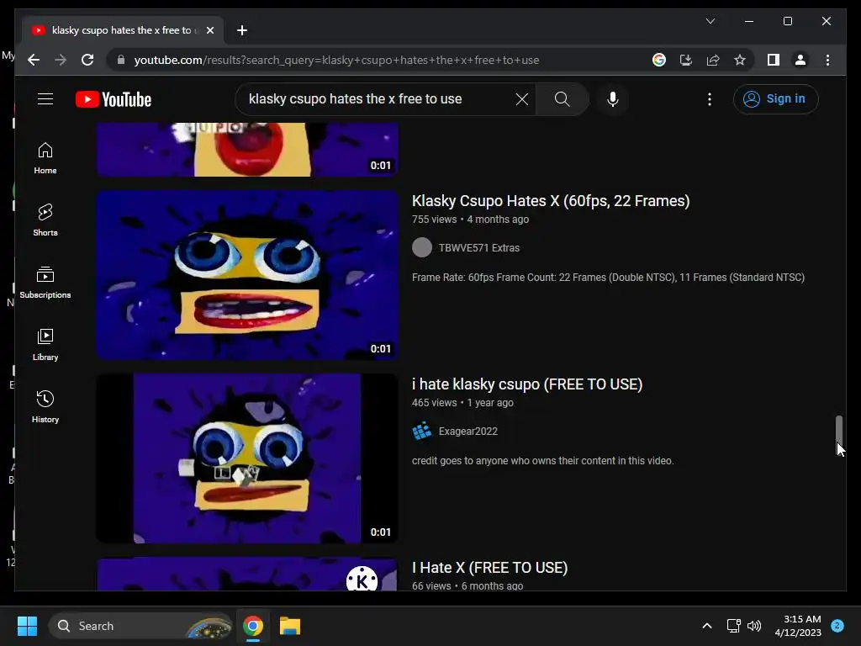The width and height of the screenshot is (861, 646).
Task: Open Library in the sidebar
Action: click(45, 344)
